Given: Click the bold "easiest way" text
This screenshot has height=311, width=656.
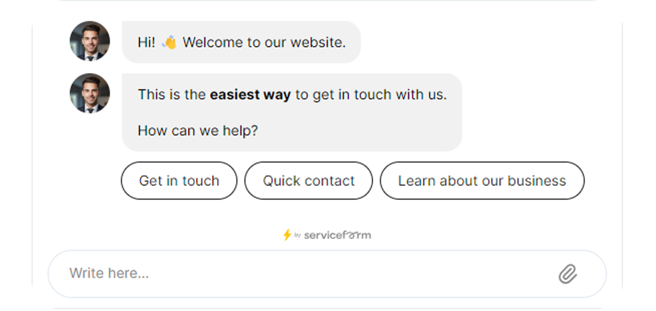Looking at the screenshot, I should 250,95.
